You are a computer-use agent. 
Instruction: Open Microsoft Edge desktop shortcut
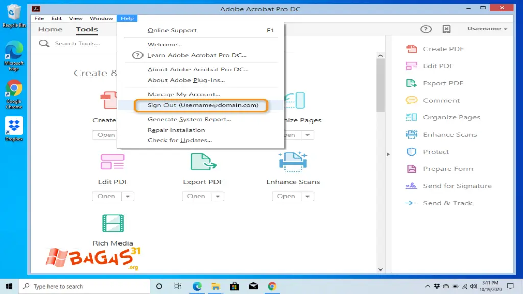coord(14,56)
